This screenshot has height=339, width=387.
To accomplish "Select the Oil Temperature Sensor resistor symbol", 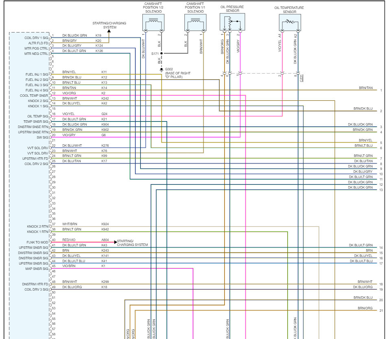I will pos(290,22).
